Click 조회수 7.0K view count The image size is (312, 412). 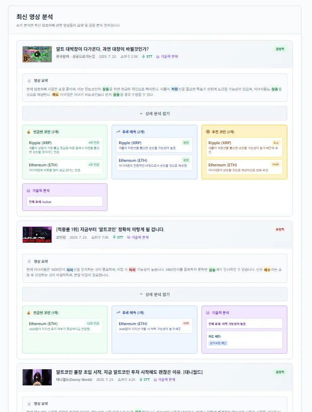100,237
